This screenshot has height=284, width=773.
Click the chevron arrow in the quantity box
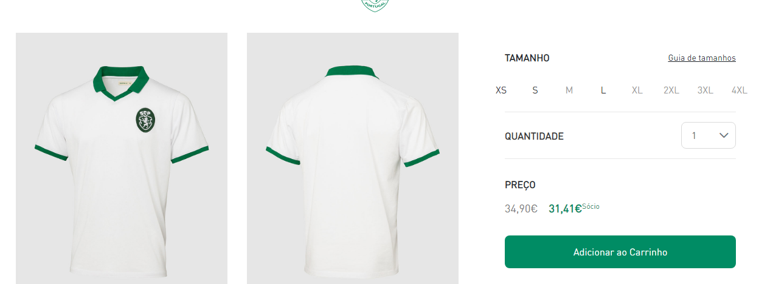(724, 135)
